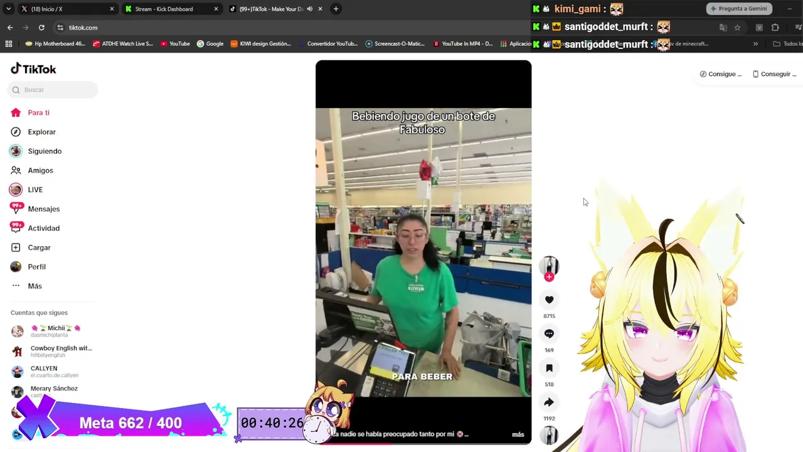Open the extensions puzzle menu

pyautogui.click(x=775, y=28)
